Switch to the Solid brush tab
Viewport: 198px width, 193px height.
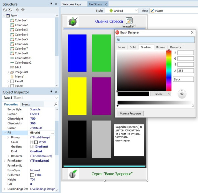133,47
